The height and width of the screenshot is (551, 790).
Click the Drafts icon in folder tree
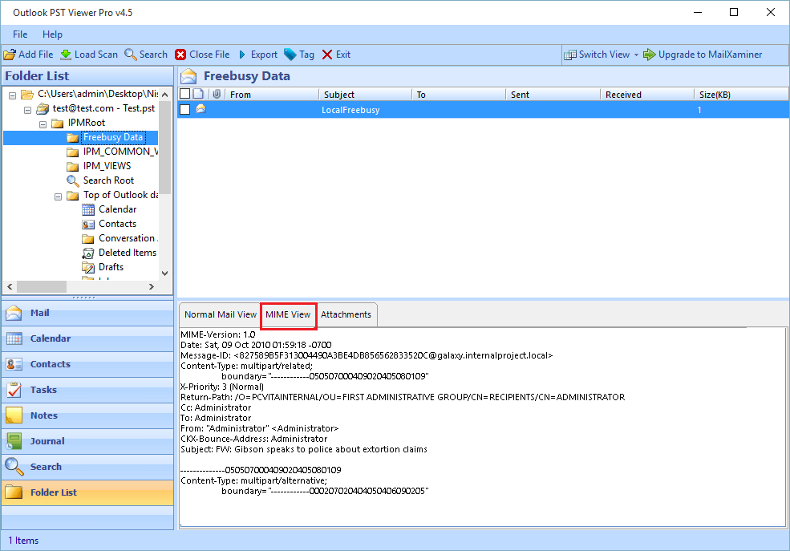tap(88, 267)
